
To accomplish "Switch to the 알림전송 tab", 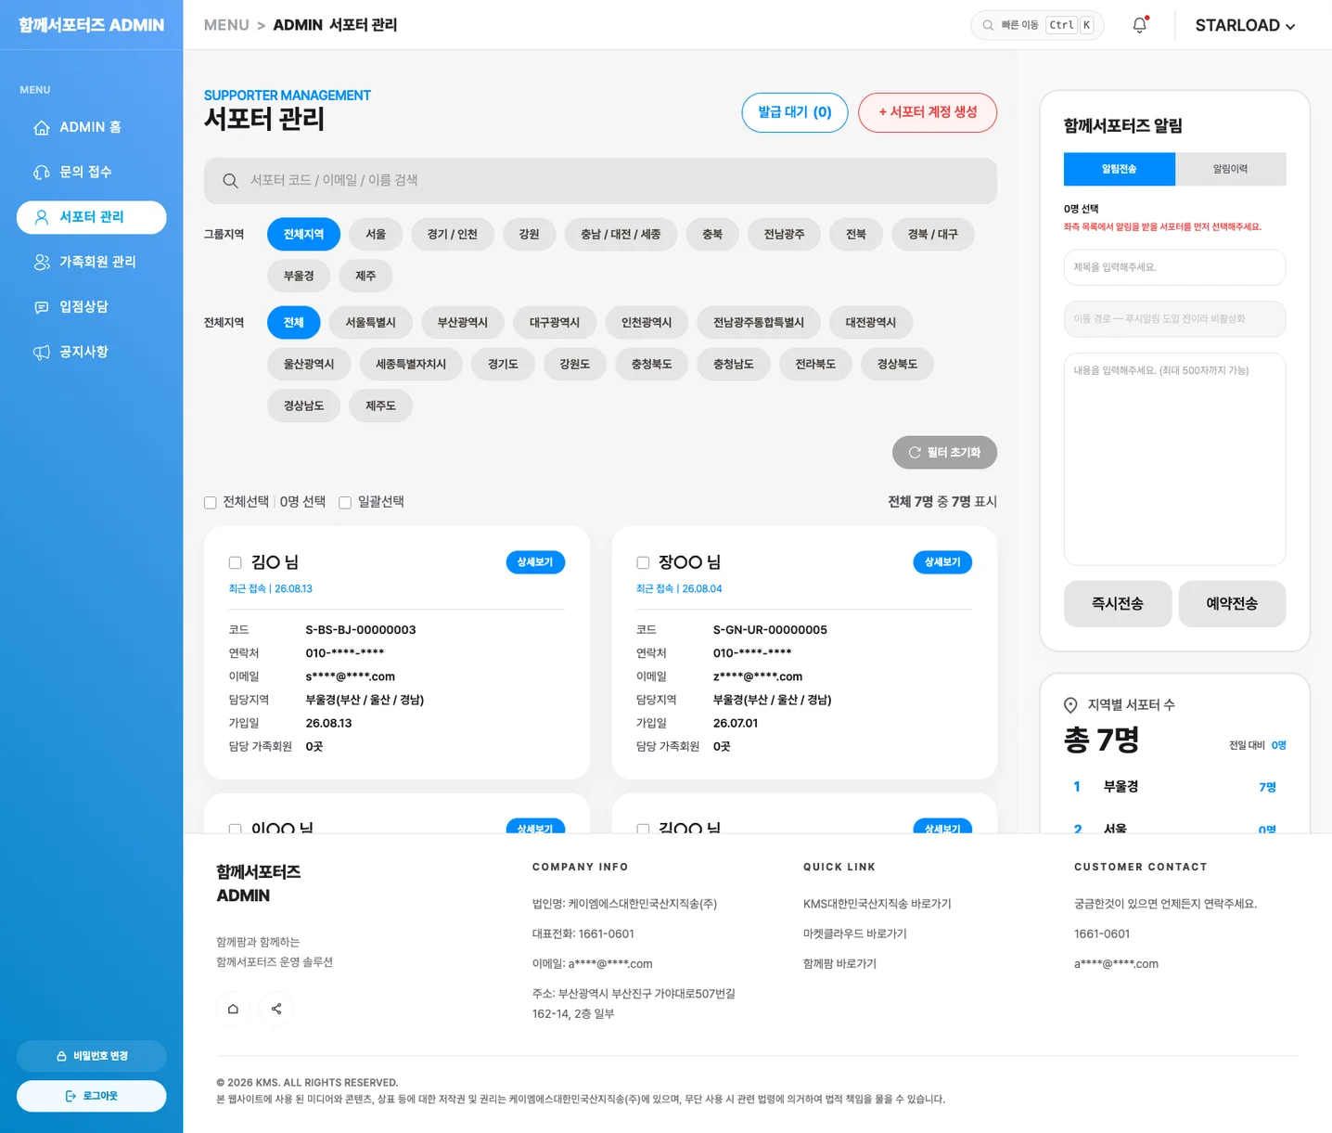I will pyautogui.click(x=1120, y=169).
